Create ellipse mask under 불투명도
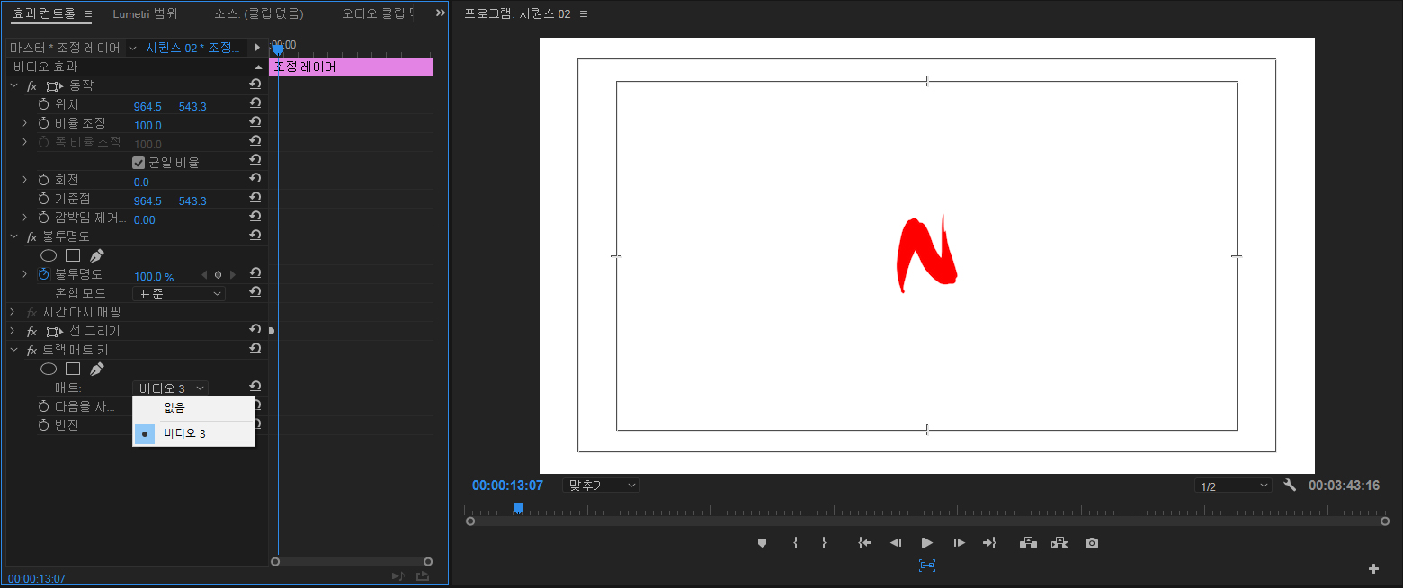The width and height of the screenshot is (1403, 588). coord(49,255)
